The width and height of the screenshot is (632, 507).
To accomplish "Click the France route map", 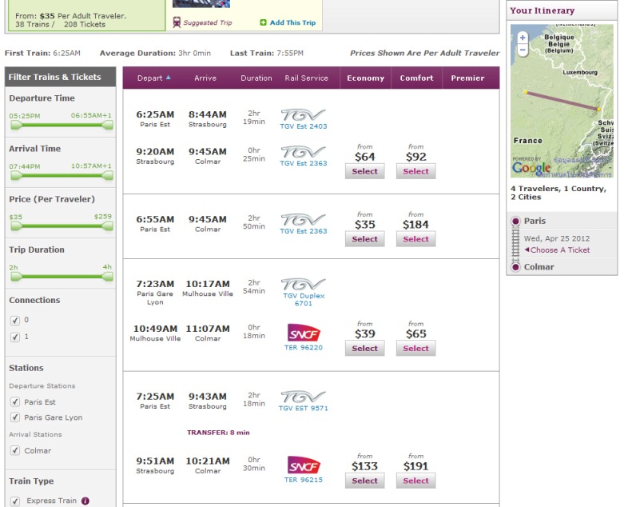I will coord(562,101).
